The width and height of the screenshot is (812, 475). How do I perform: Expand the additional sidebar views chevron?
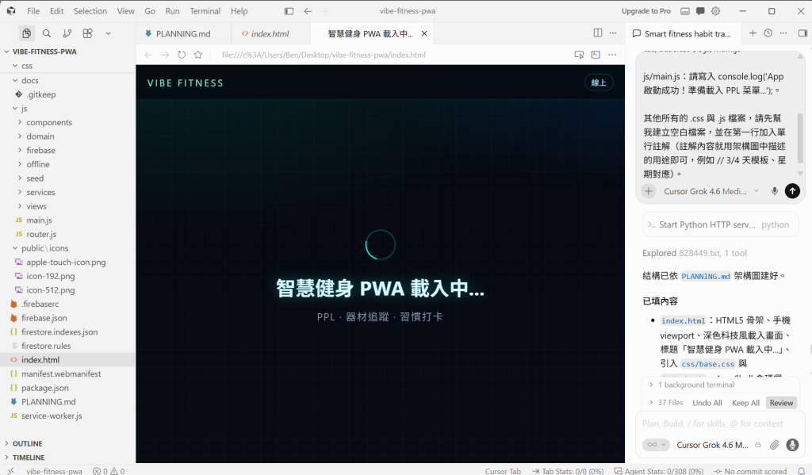pos(108,33)
